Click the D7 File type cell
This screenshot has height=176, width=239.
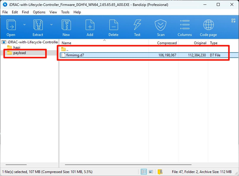pos(215,55)
